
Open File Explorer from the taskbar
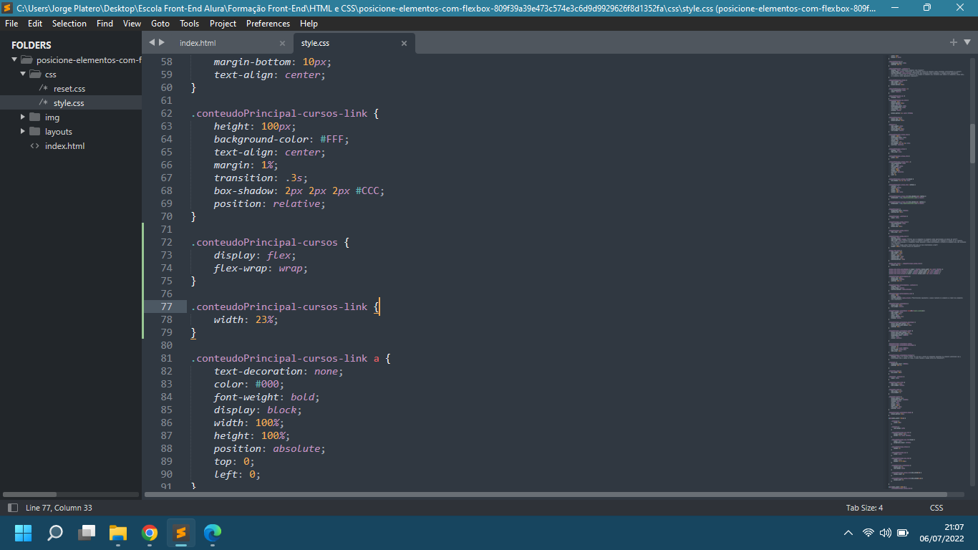tap(118, 533)
